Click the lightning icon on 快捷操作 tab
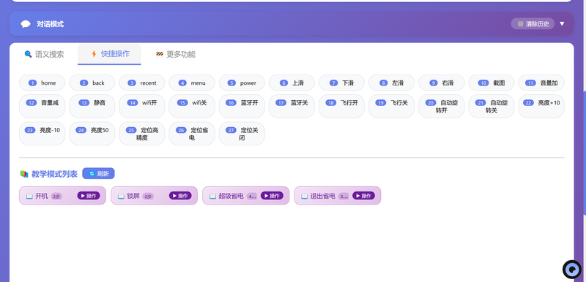Screen dimensions: 586x282 (94, 54)
